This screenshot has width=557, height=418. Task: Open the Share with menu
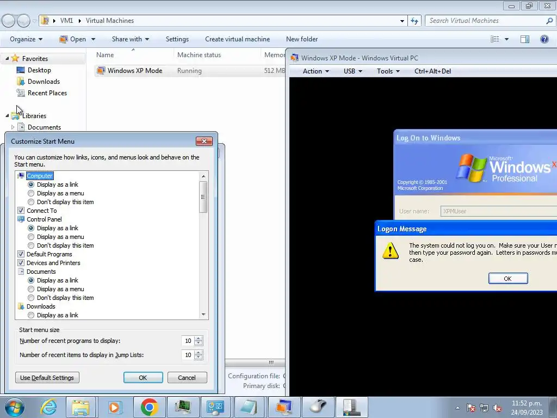(x=131, y=39)
